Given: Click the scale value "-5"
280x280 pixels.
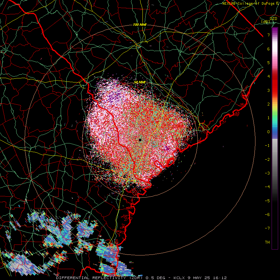Looking at the screenshot, I should tap(267, 201).
